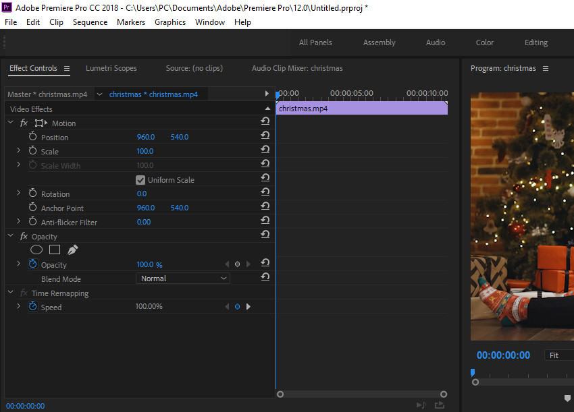This screenshot has height=412, width=574.
Task: Go to previous Opacity keyframe
Action: (227, 264)
